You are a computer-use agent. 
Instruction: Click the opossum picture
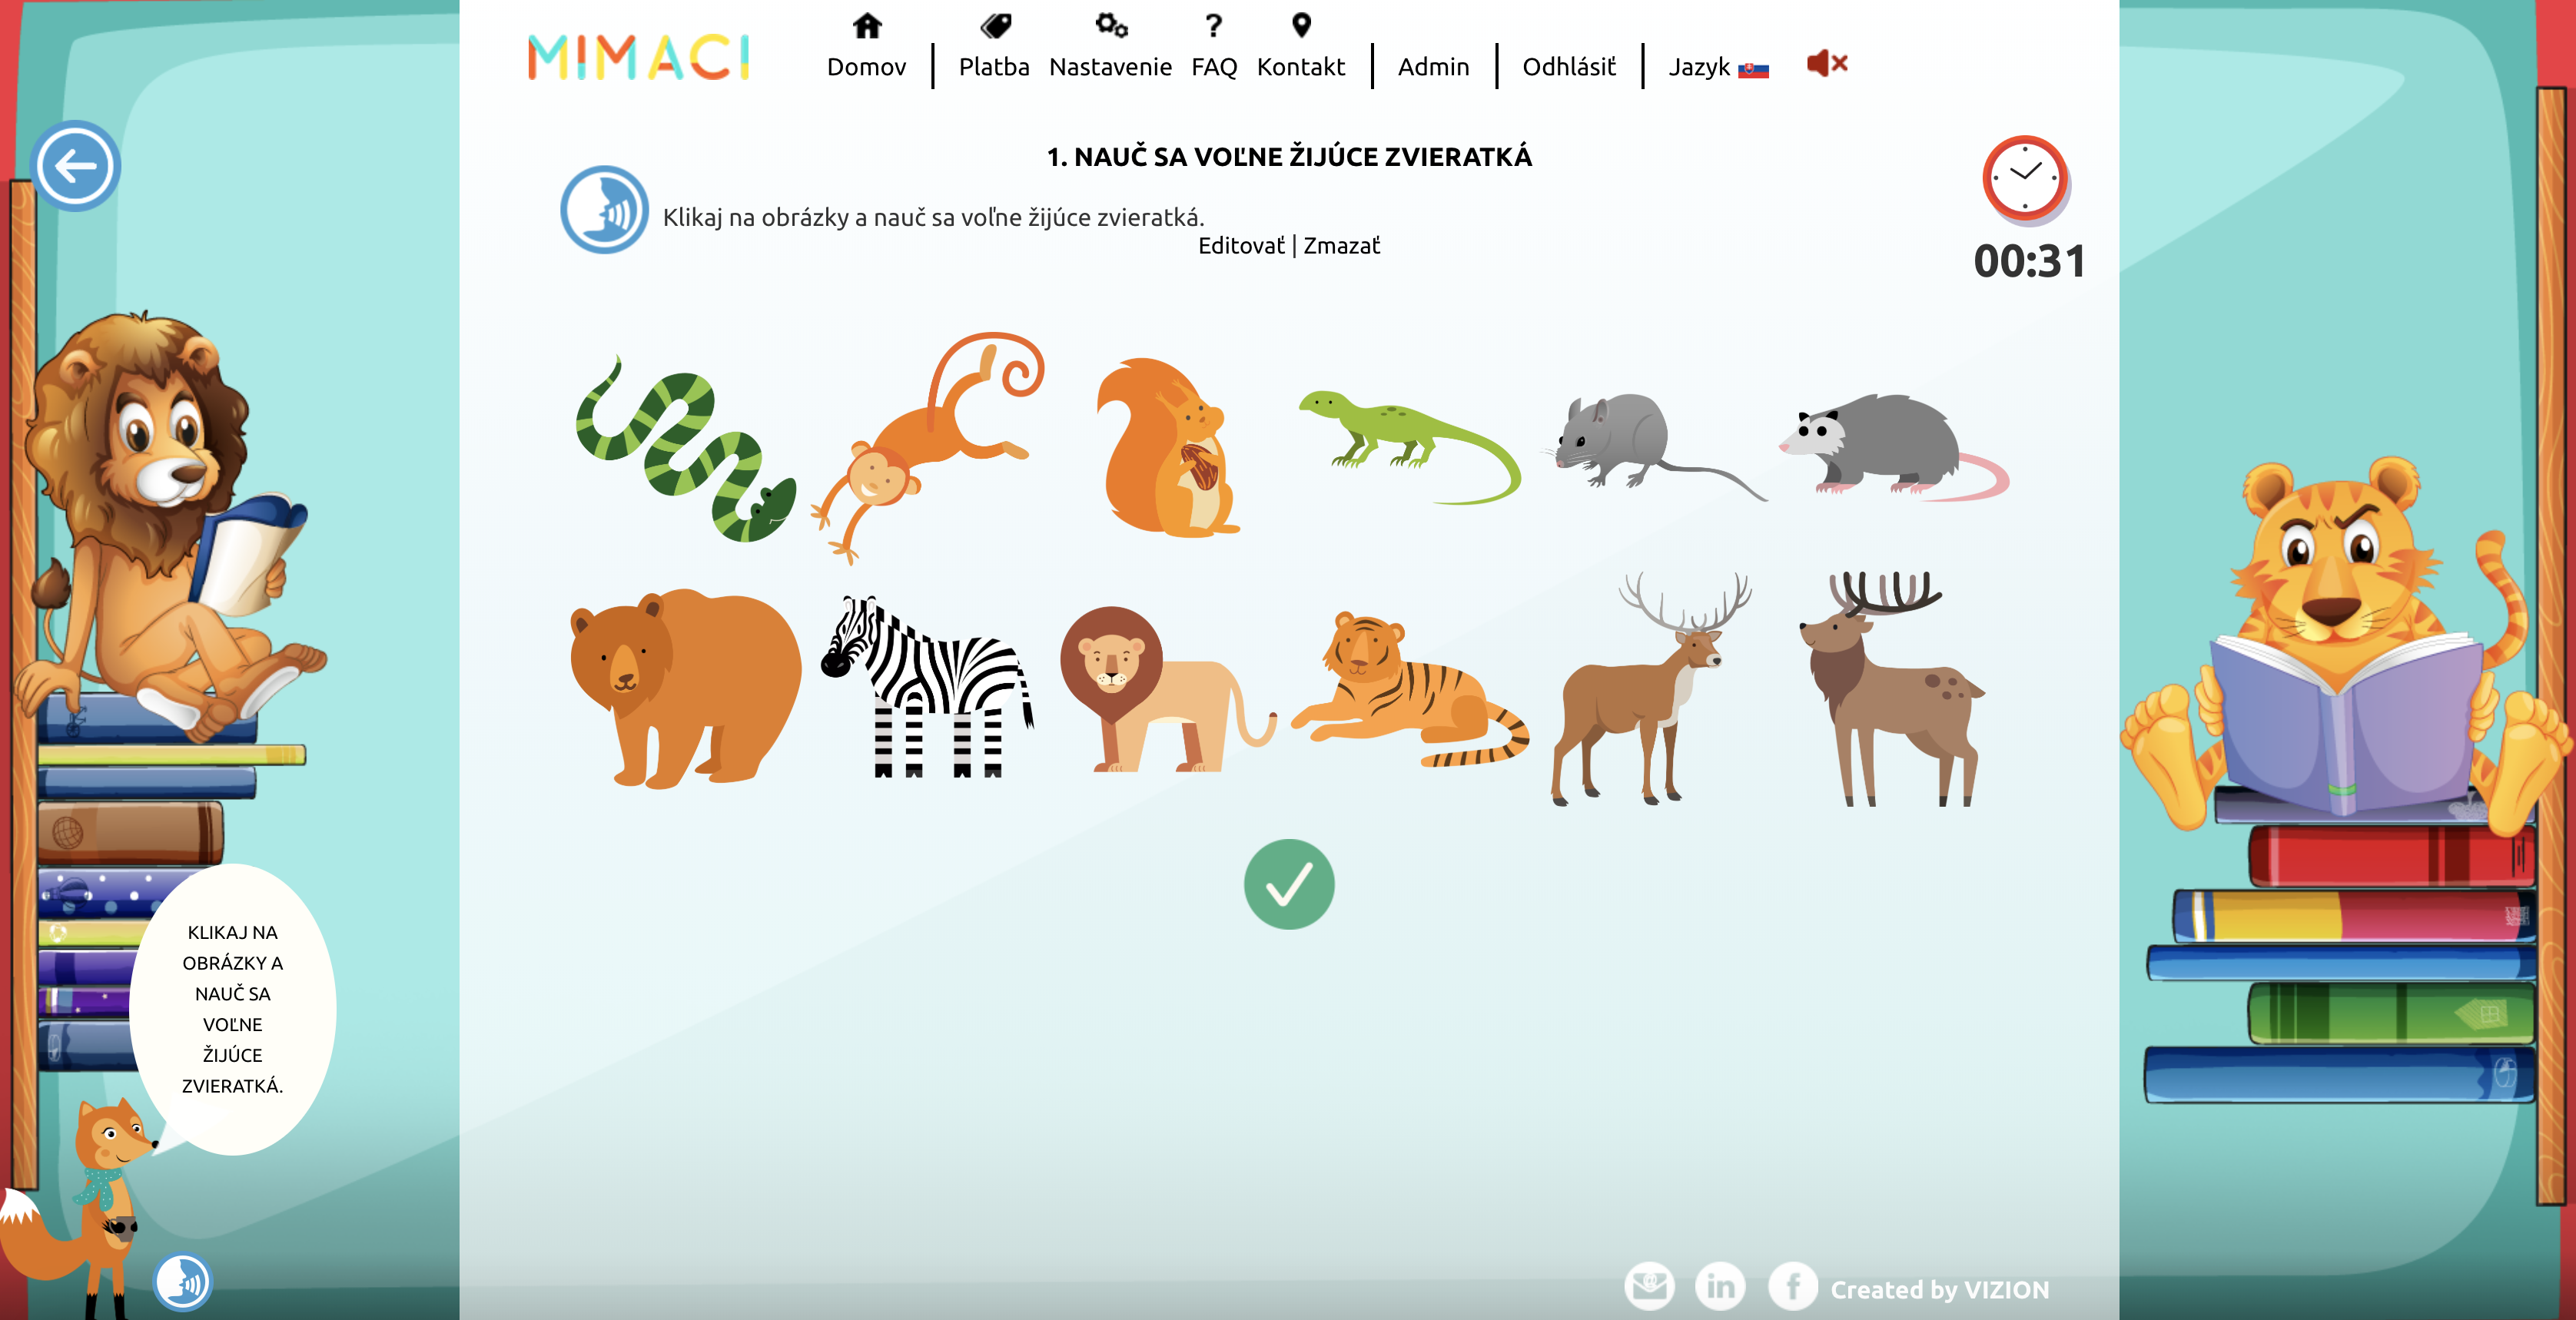(1894, 447)
